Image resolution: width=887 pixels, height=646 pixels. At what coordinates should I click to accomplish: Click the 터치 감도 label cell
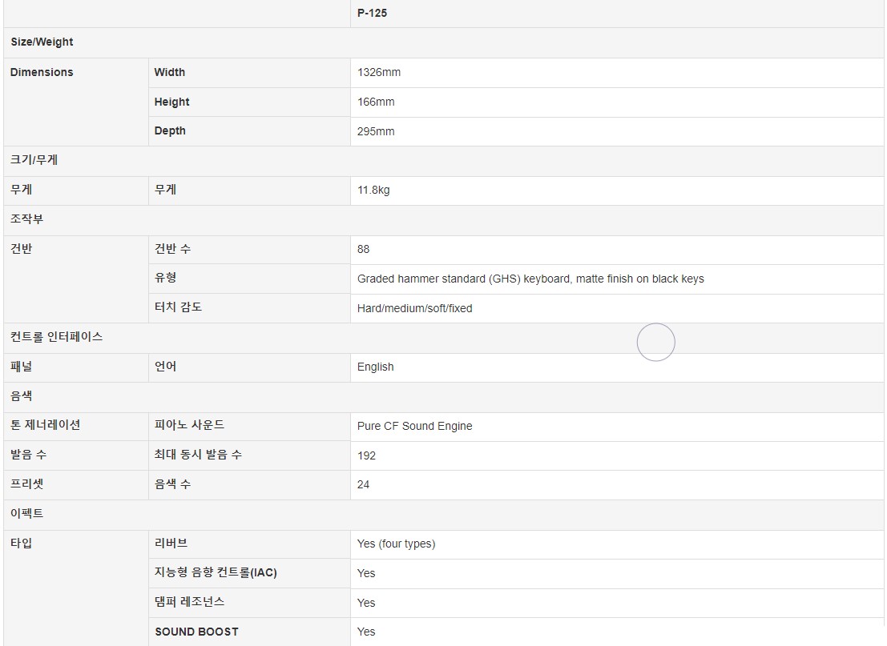249,308
